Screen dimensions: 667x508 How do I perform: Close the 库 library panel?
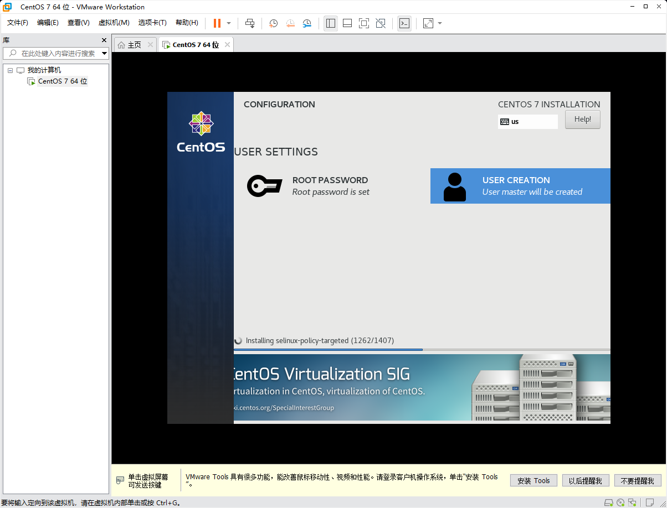(x=104, y=40)
